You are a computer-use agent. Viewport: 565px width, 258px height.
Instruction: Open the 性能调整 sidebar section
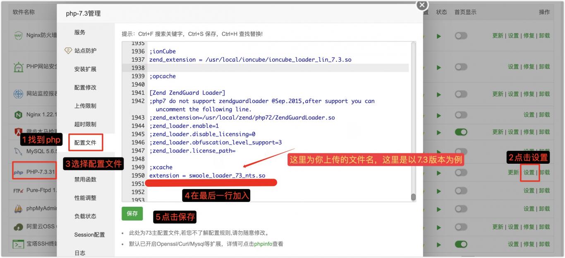85,198
